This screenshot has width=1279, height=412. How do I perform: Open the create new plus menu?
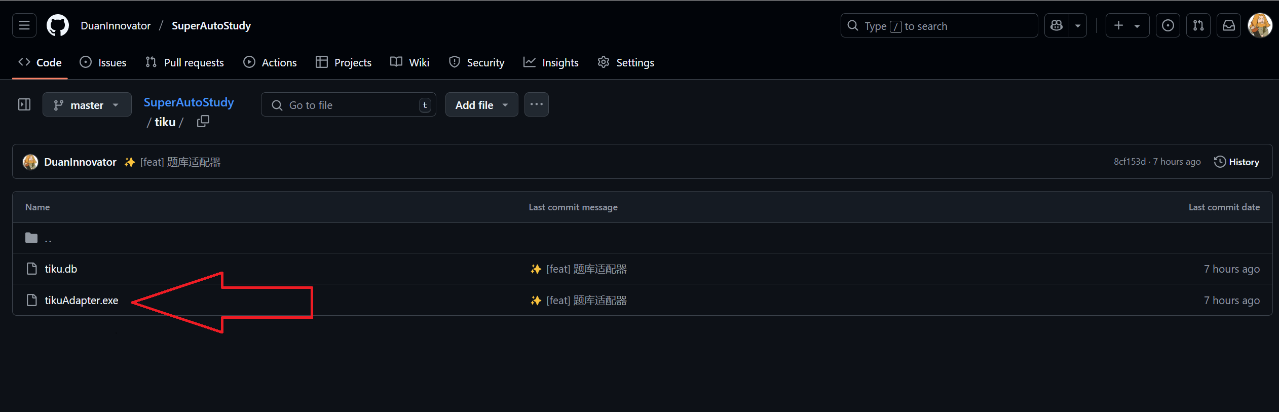tap(1127, 25)
